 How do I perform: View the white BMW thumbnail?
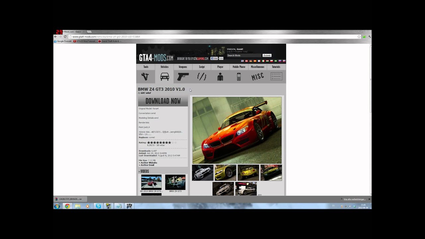[203, 173]
